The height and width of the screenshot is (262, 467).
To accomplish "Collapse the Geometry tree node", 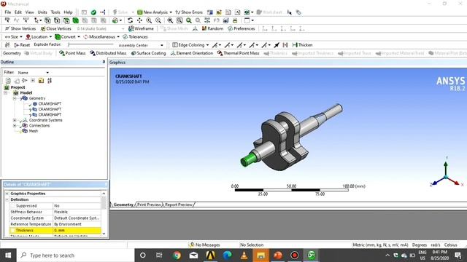I will click(15, 98).
